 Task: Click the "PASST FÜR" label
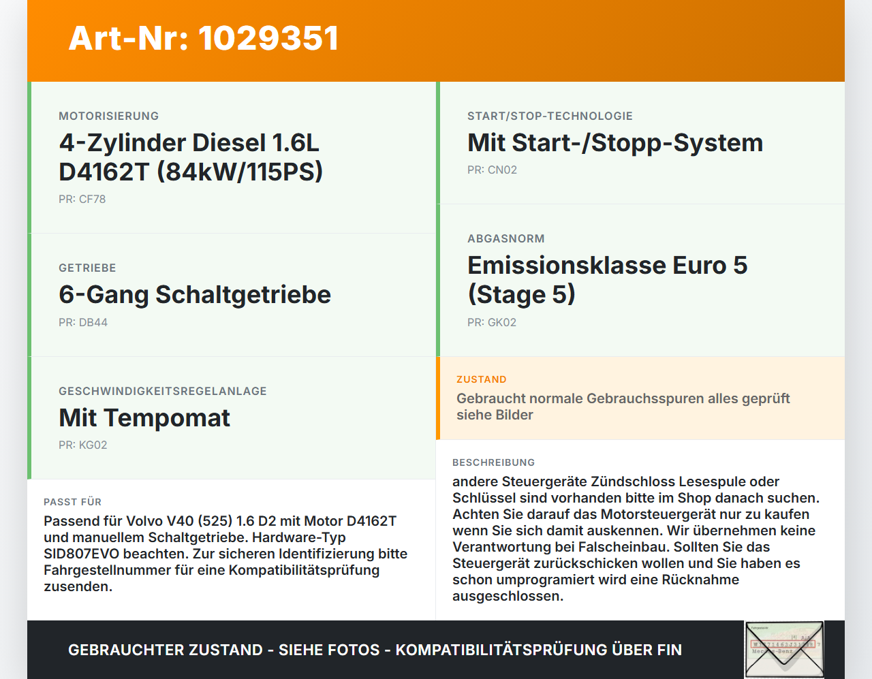tap(72, 502)
